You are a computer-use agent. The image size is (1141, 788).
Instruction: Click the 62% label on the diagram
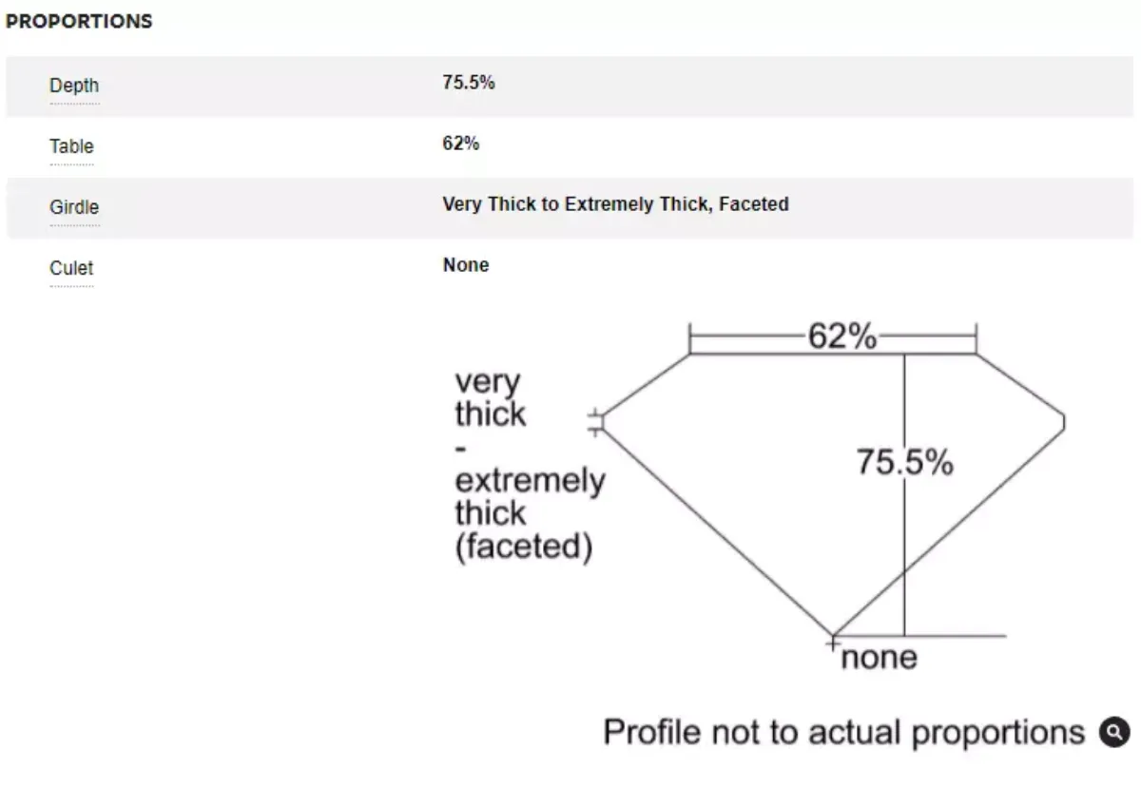point(841,336)
